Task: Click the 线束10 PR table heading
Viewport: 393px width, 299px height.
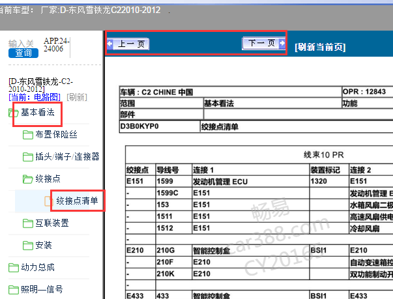Action: pos(323,155)
